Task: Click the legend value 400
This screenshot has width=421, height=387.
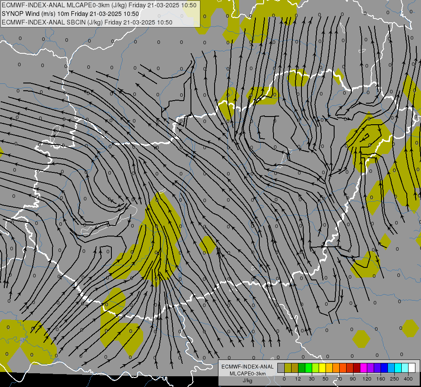Action: point(408,379)
